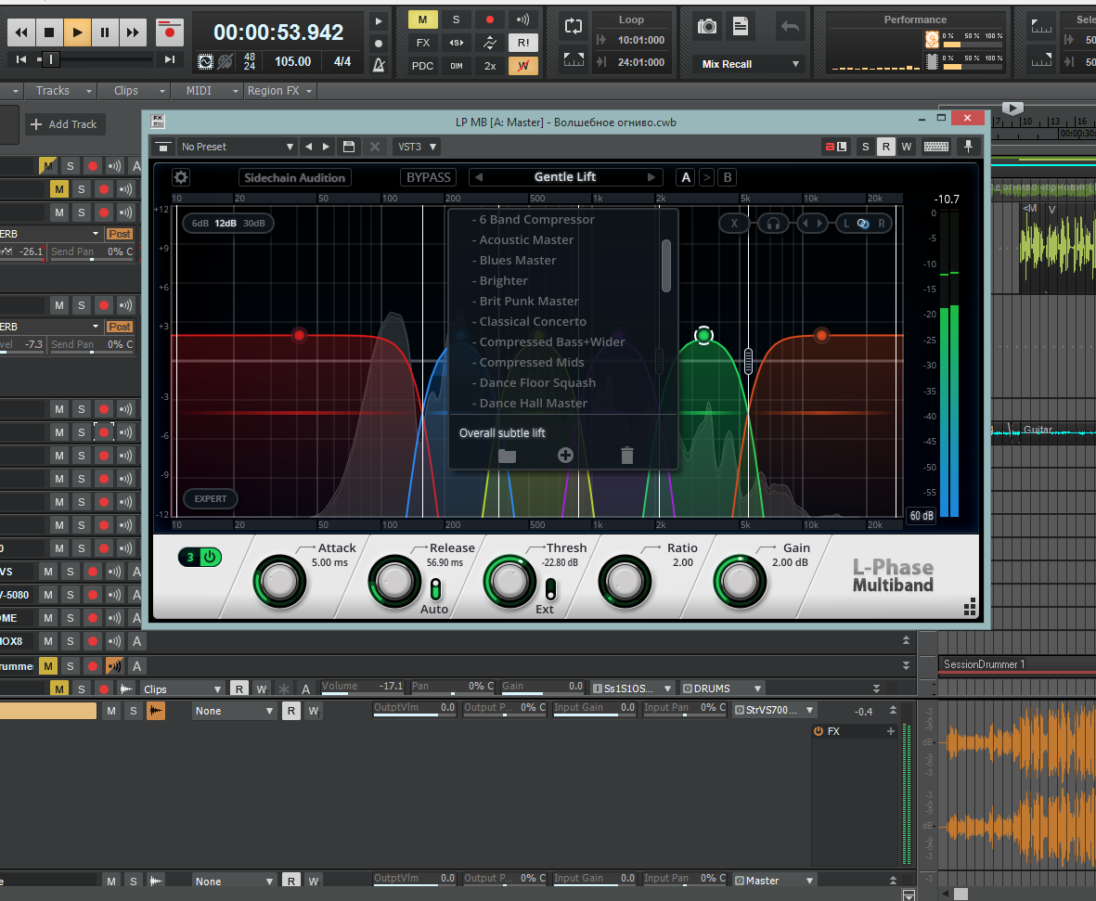Click the camera snapshot icon
This screenshot has width=1096, height=901.
707,27
